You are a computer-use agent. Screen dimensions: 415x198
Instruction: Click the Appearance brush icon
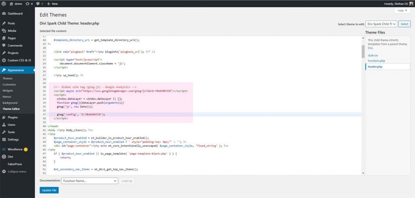pos(4,70)
